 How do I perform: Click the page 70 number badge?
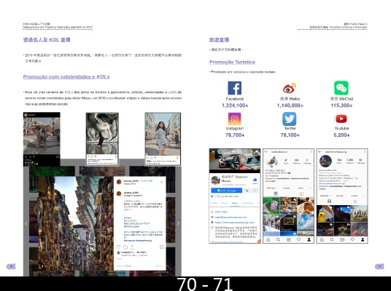pyautogui.click(x=11, y=266)
